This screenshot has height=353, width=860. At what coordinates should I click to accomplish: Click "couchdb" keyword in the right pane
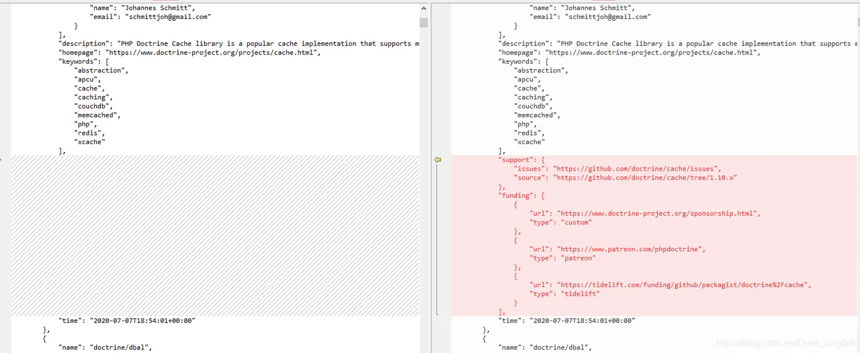click(534, 106)
